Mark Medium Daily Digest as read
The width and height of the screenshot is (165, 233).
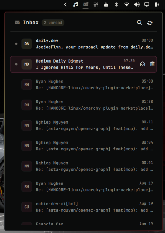pos(143,64)
